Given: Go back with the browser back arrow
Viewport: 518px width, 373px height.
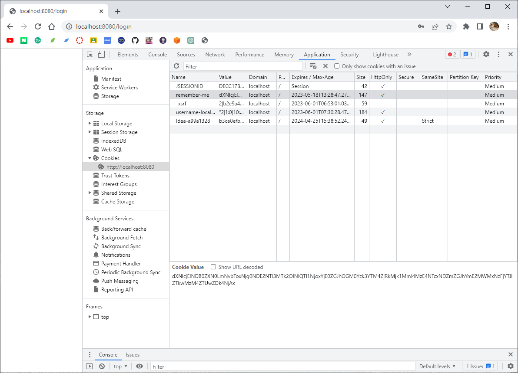Looking at the screenshot, I should tap(10, 26).
